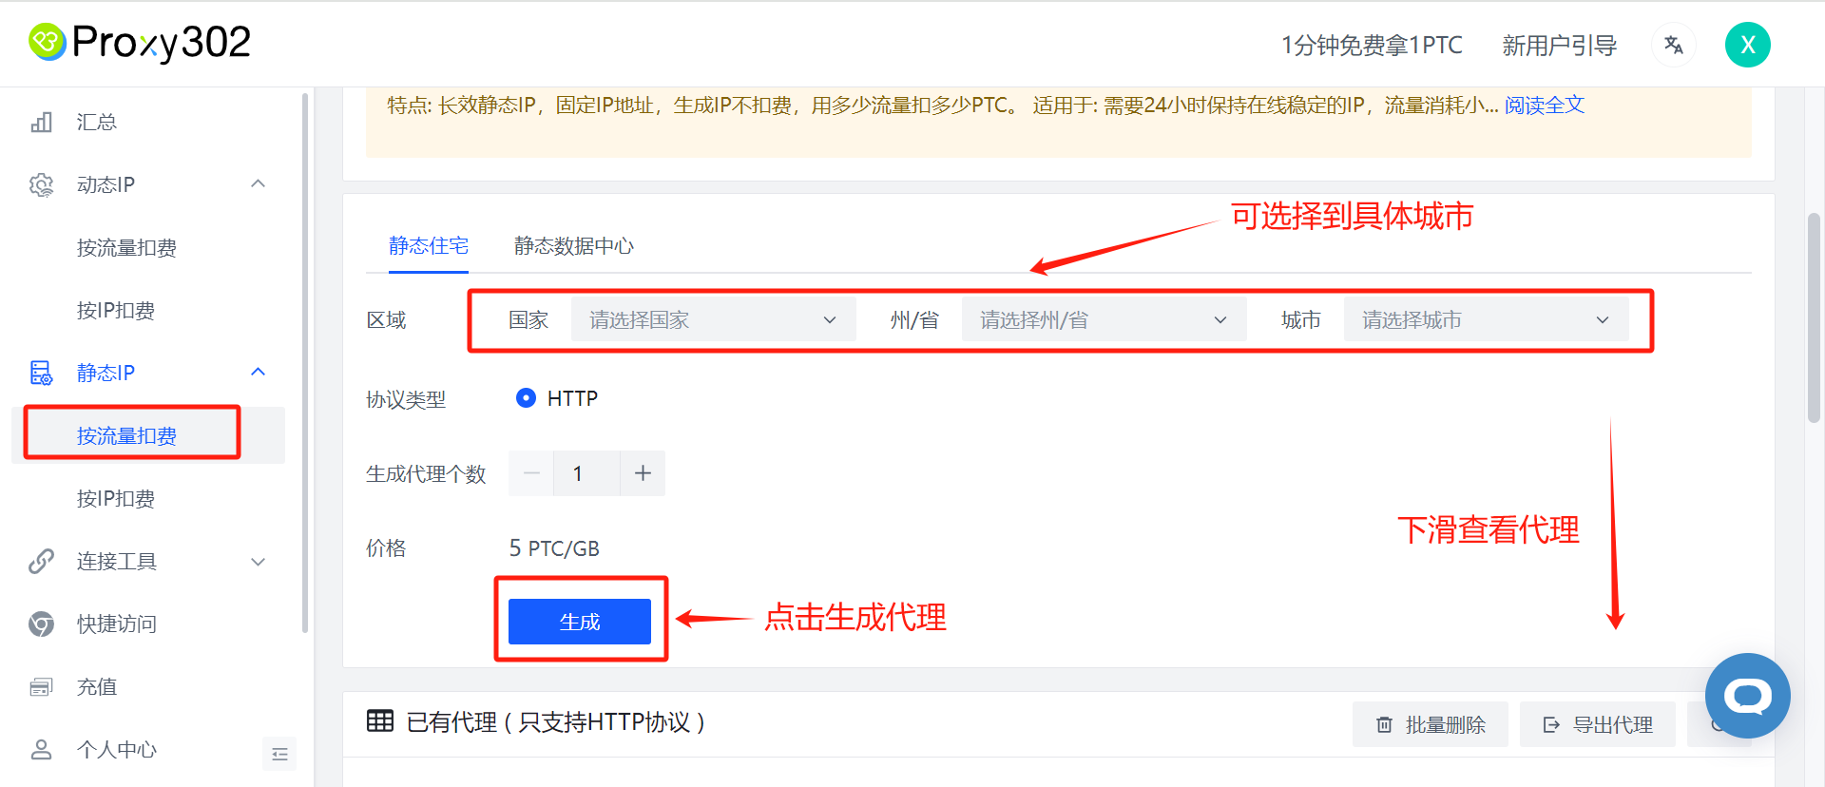1825x787 pixels.
Task: Collapse the sidebar with the menu-fold icon
Action: pos(279,754)
